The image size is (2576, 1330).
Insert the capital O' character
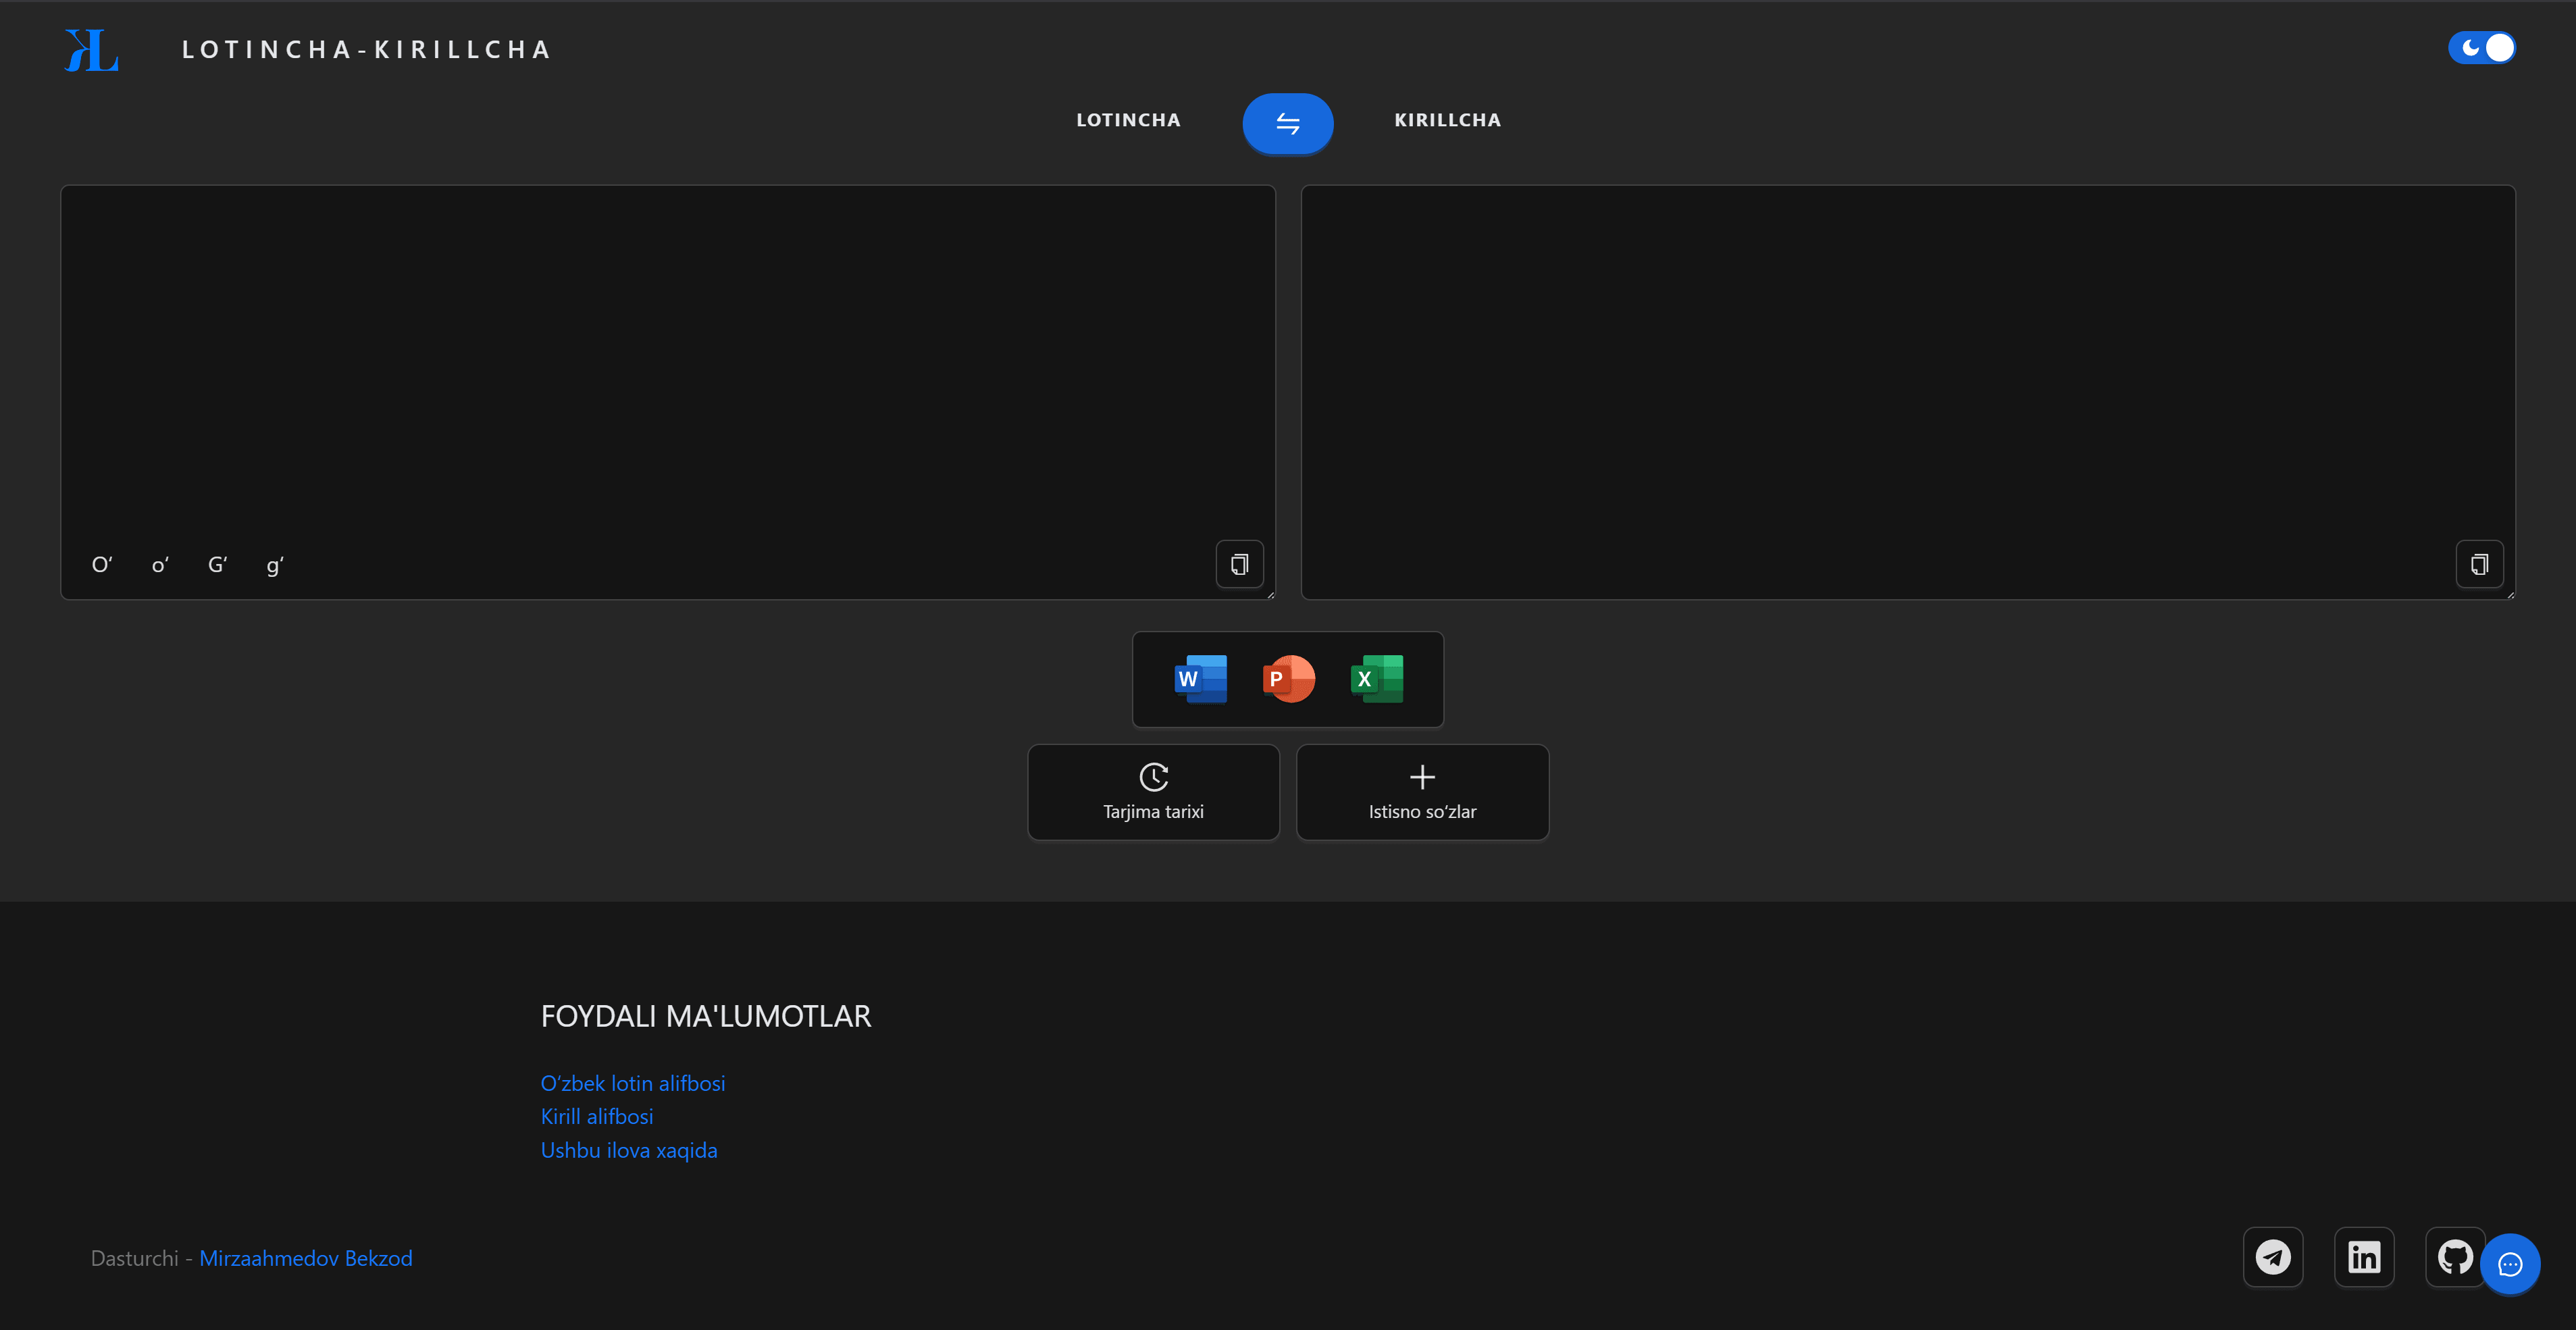[102, 565]
